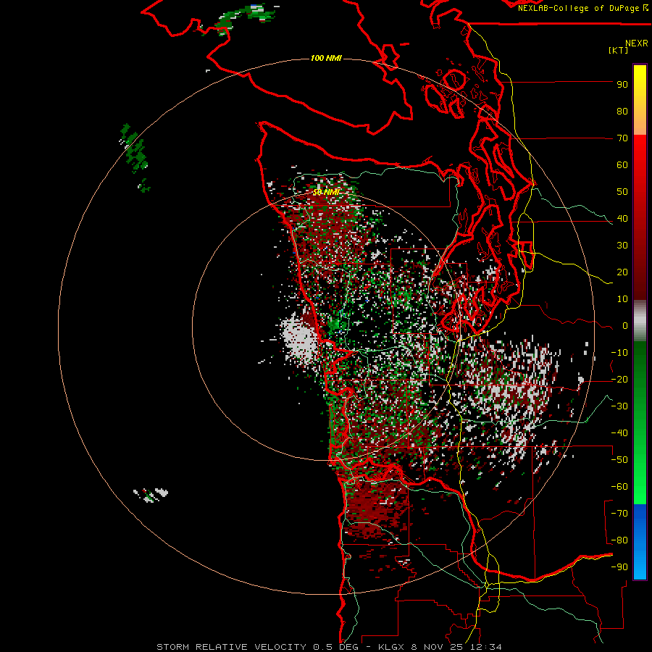The image size is (652, 652).
Task: Click the KLGX station identifier
Action: pyautogui.click(x=392, y=647)
